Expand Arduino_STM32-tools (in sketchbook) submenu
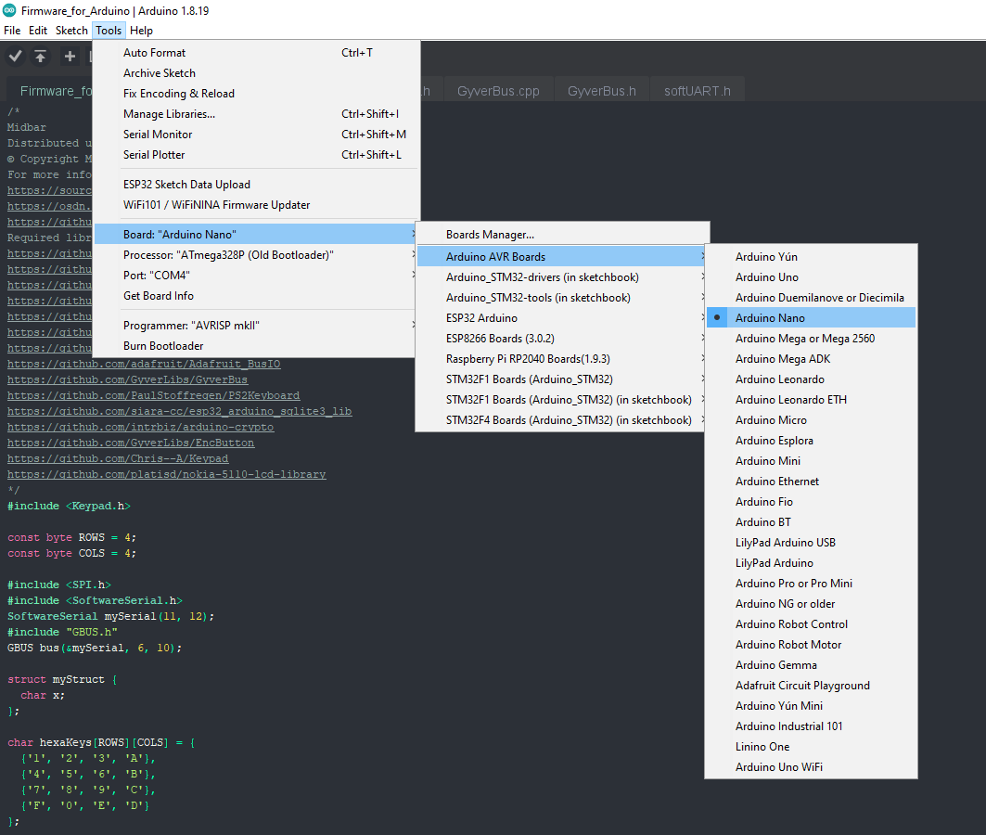 tap(562, 298)
